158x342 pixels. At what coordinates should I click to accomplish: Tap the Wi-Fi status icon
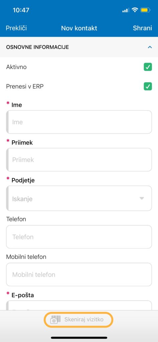(x=135, y=10)
